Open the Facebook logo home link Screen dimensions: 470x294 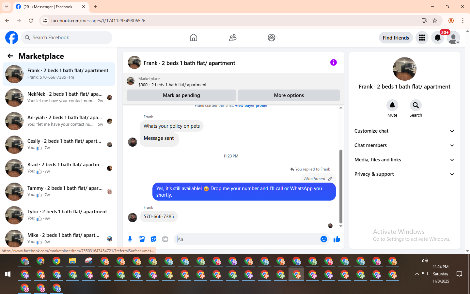(x=12, y=38)
